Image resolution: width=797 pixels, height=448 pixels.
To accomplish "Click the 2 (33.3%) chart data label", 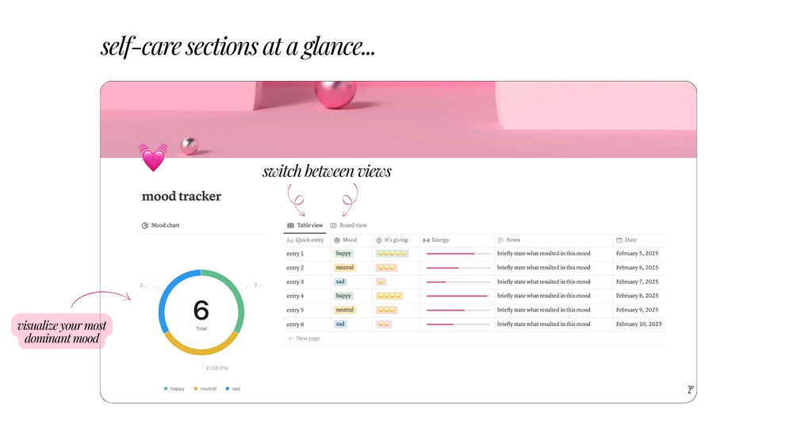I will [217, 368].
